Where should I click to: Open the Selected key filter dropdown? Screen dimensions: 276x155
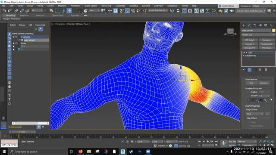pyautogui.click(x=247, y=142)
